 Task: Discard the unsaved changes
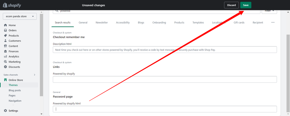point(231,5)
